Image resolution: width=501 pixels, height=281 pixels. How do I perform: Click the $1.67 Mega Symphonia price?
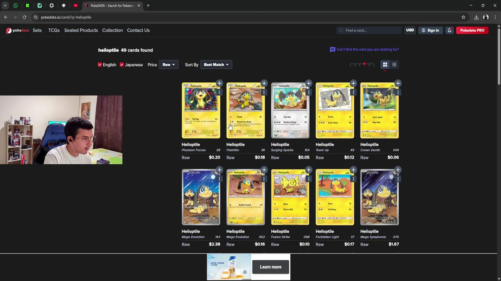point(393,244)
